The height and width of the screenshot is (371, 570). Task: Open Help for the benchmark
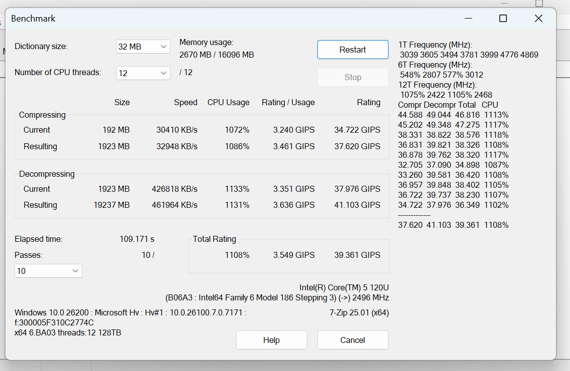pyautogui.click(x=271, y=340)
